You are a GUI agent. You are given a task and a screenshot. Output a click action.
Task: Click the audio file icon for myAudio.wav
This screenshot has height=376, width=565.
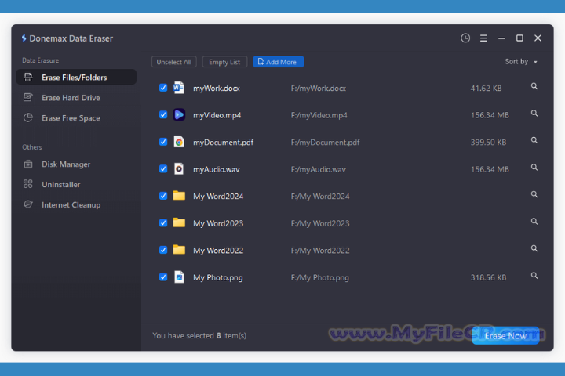tap(179, 168)
